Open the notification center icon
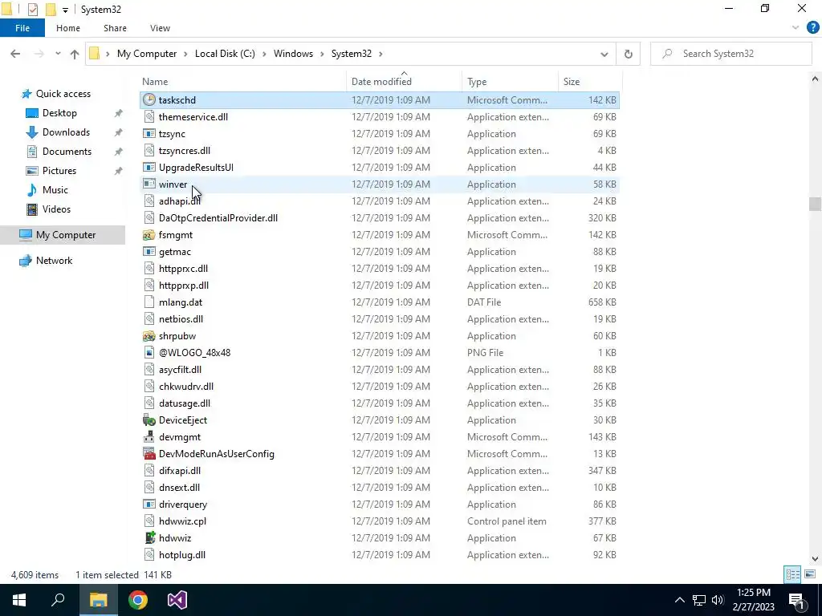Viewport: 822px width, 616px height. coord(796,600)
